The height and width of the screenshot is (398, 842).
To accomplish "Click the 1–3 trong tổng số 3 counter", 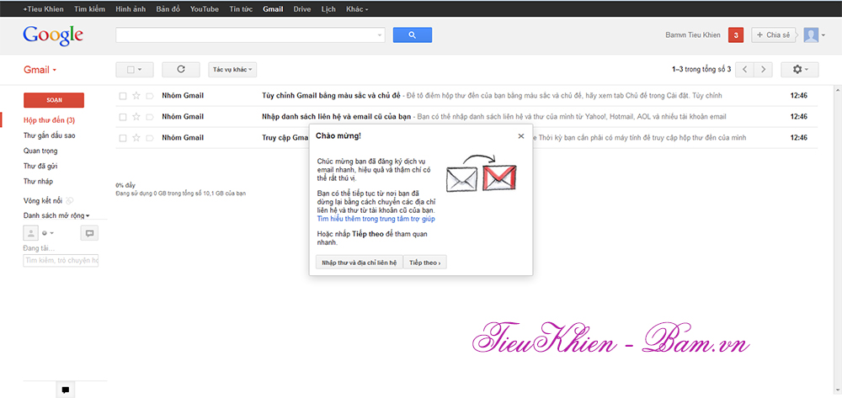I will (701, 70).
